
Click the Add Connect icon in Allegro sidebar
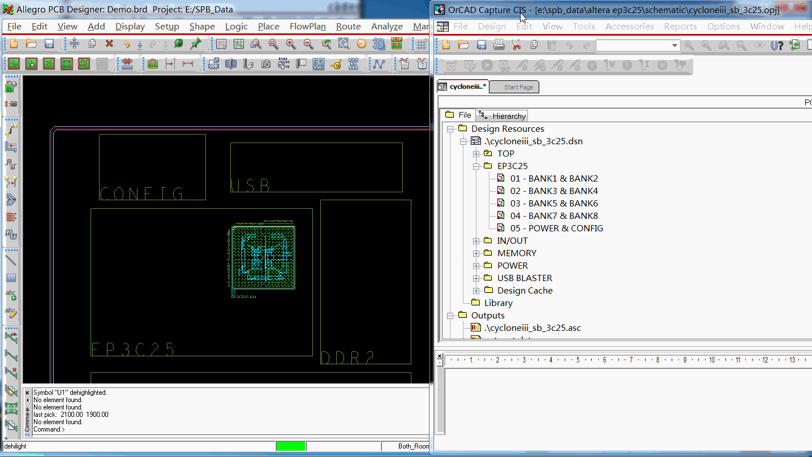click(11, 130)
